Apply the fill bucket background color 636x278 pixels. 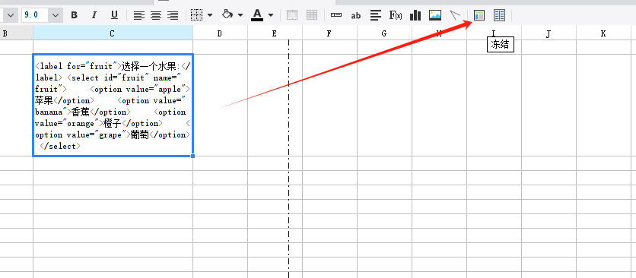tap(227, 15)
